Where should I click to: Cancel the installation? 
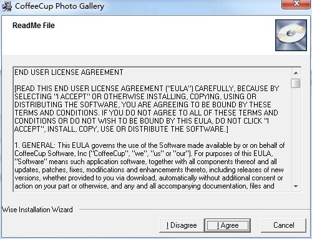pos(283,225)
